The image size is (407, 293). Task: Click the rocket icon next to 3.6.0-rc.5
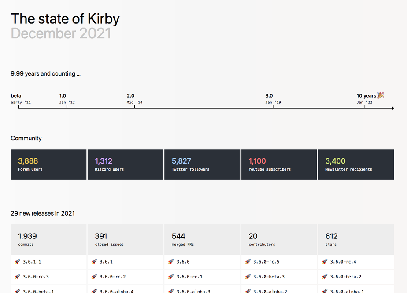point(248,262)
